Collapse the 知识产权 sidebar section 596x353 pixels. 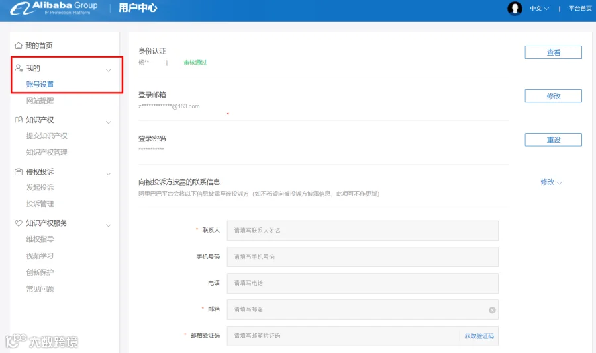pos(109,122)
